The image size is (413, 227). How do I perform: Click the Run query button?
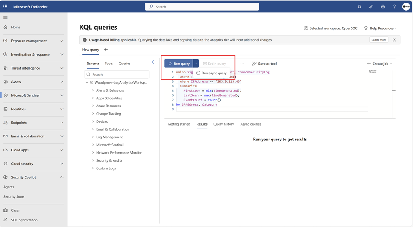point(179,64)
